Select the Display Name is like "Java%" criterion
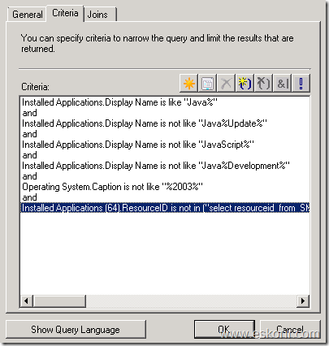The height and width of the screenshot is (346, 329). (119, 102)
